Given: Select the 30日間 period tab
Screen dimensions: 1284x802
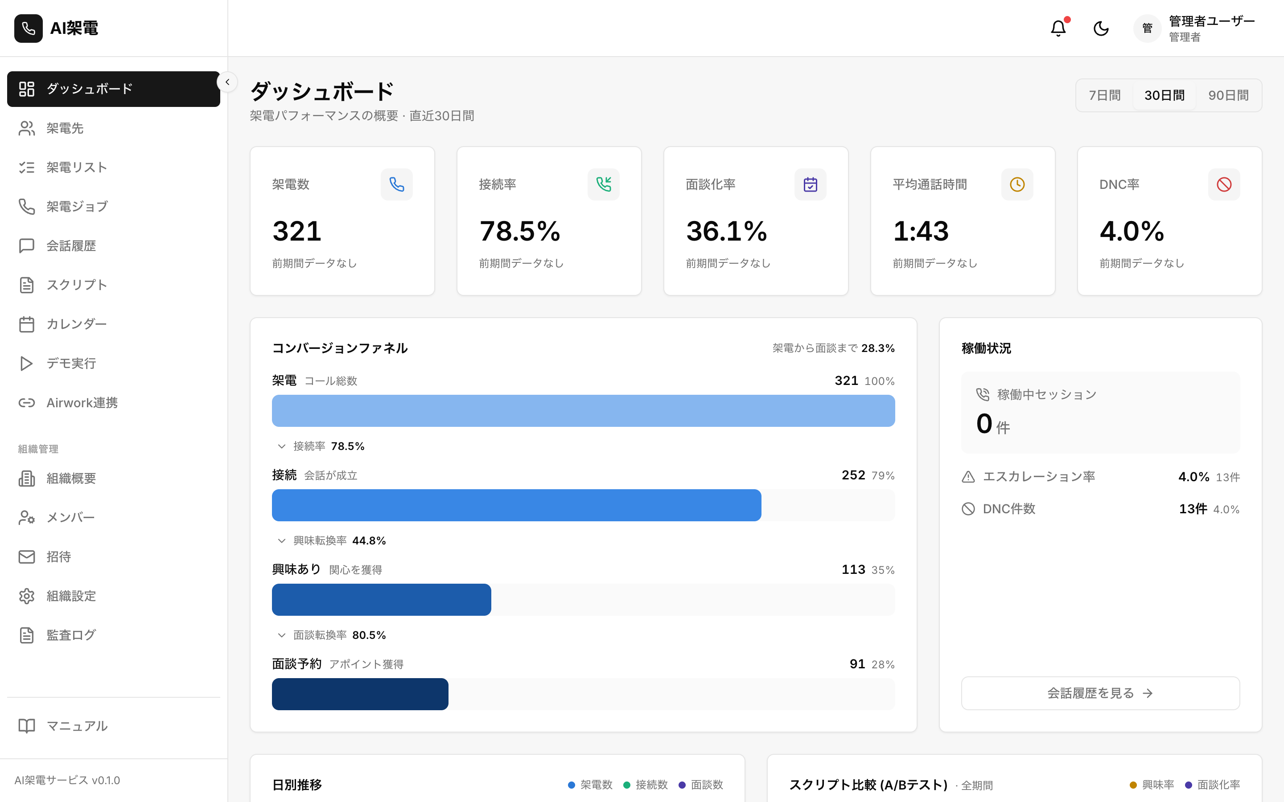Looking at the screenshot, I should tap(1164, 95).
